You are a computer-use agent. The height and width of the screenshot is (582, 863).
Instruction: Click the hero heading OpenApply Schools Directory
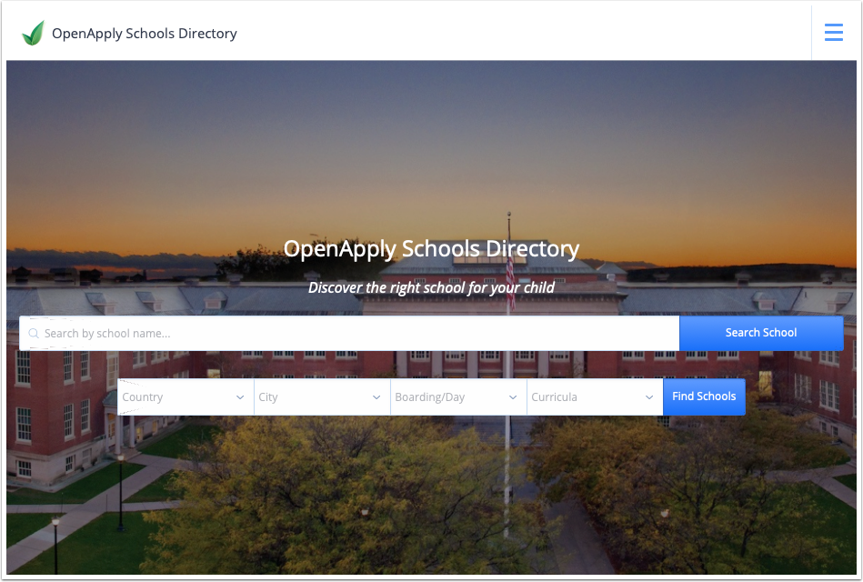point(431,249)
